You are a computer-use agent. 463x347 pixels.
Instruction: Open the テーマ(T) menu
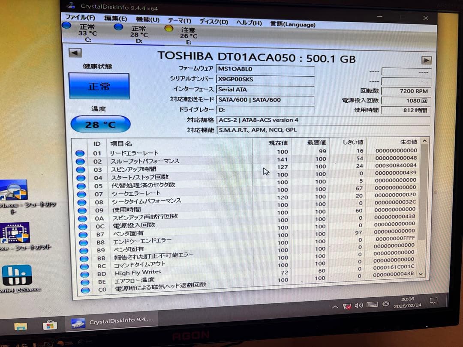[180, 21]
